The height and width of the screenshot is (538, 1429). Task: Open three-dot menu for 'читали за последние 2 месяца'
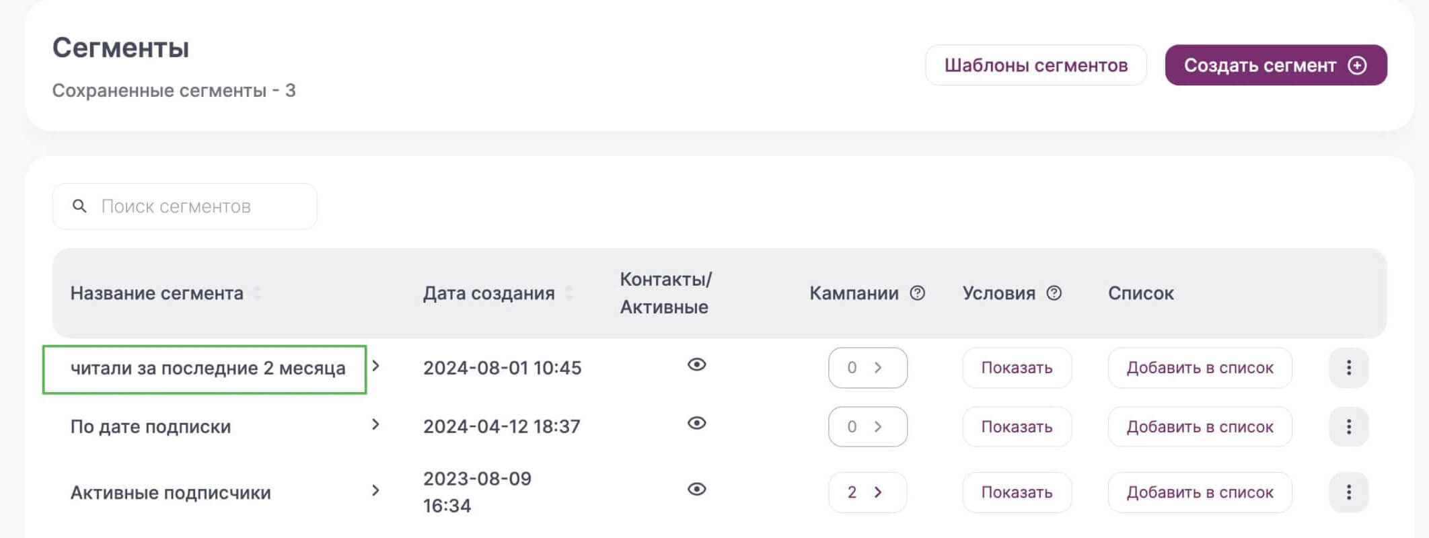[x=1348, y=368]
